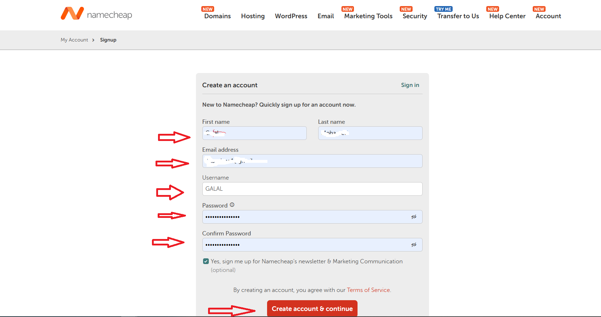This screenshot has height=317, width=601.
Task: Open the Terms of Service link
Action: [x=368, y=290]
